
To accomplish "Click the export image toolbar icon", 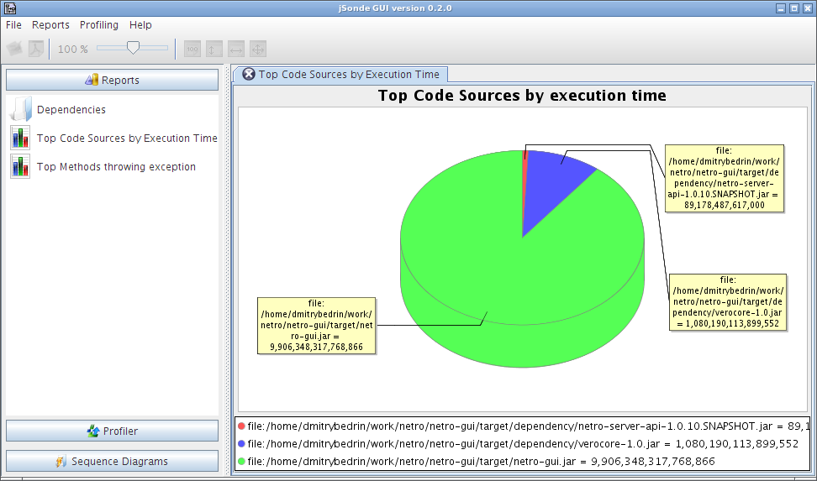I will coord(14,49).
